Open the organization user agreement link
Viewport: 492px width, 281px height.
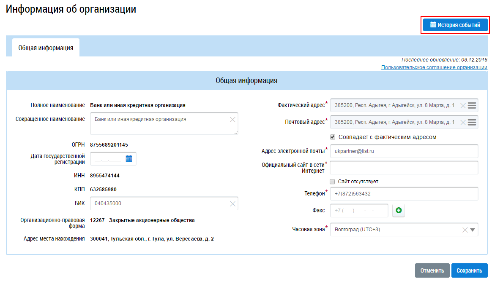434,67
